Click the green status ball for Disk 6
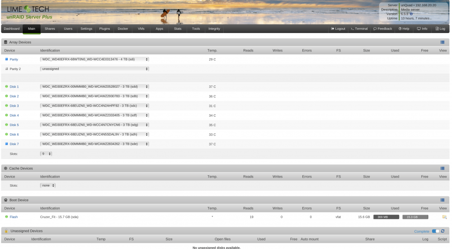The width and height of the screenshot is (452, 249). tap(7, 134)
